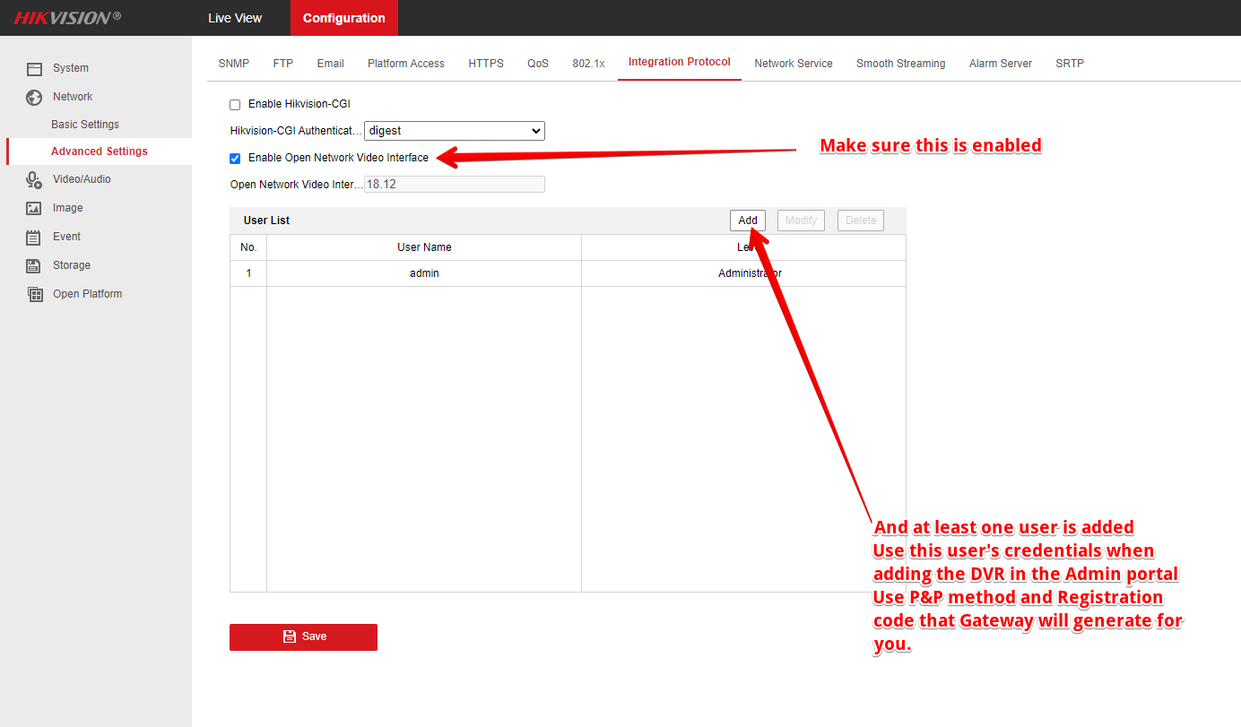Open the FTP tab
Image resolution: width=1241 pixels, height=727 pixels.
(283, 64)
